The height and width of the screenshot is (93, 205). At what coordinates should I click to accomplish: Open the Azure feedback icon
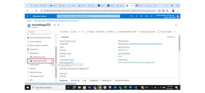(x=151, y=16)
